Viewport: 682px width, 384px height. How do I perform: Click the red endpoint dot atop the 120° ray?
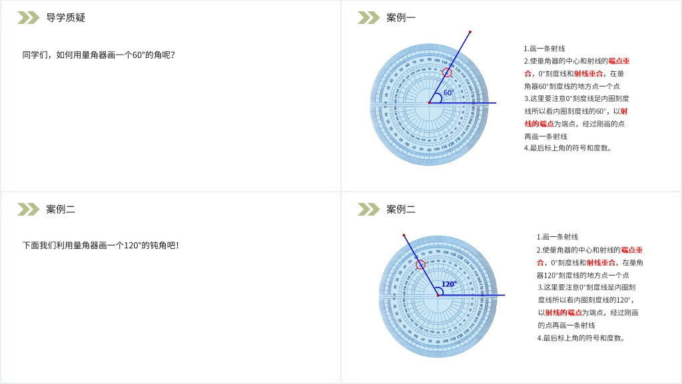pos(404,235)
